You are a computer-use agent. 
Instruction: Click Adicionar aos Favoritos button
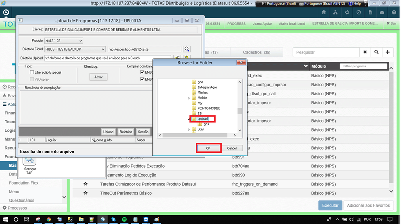click(368, 205)
